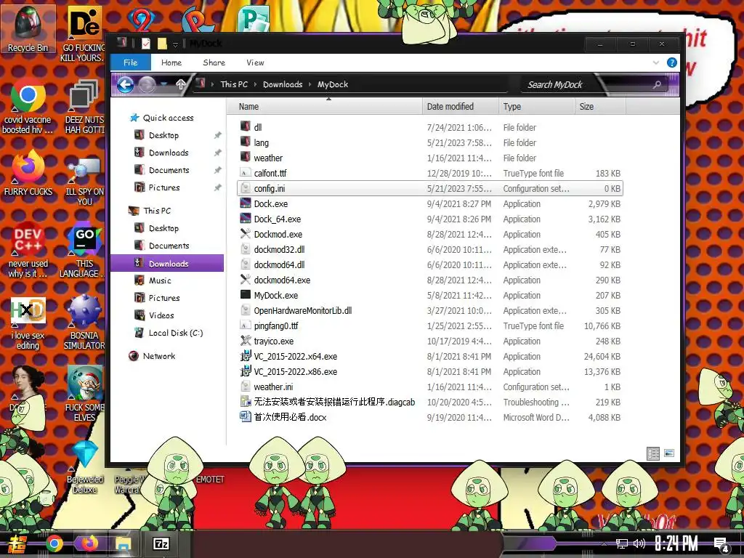Expand breadcrumb arrow after Downloads
This screenshot has height=558, width=744.
click(x=310, y=84)
